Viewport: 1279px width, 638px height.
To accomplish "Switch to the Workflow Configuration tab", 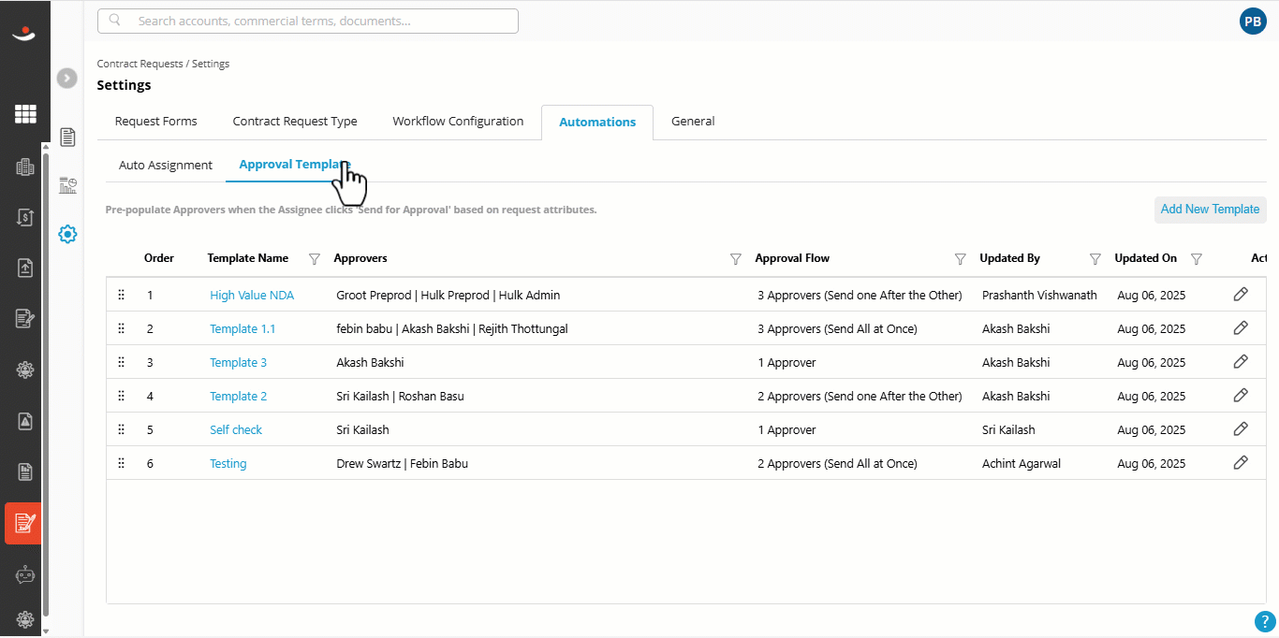I will [x=458, y=122].
